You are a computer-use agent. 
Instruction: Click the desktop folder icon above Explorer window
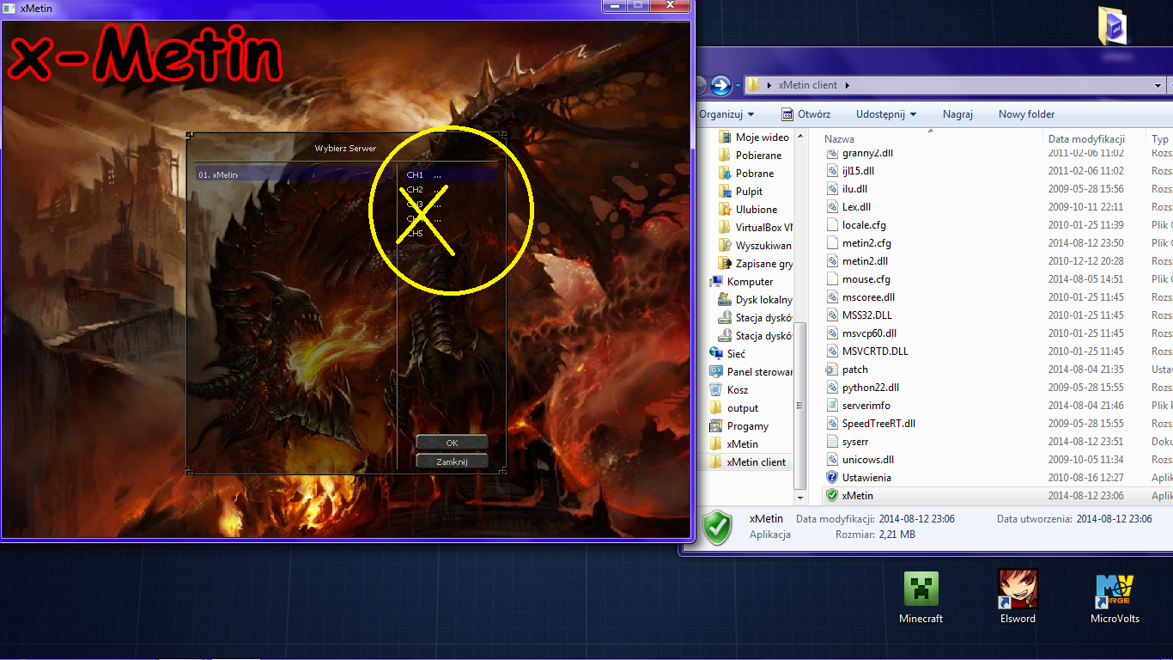[1114, 26]
